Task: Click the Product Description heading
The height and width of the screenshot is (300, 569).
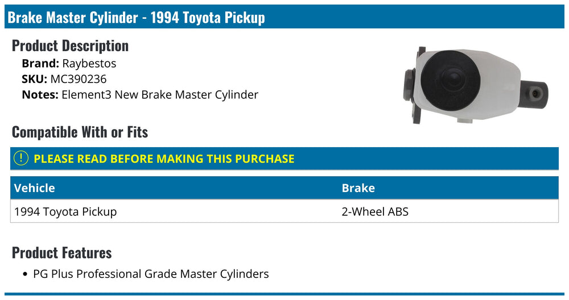Action: (x=70, y=45)
